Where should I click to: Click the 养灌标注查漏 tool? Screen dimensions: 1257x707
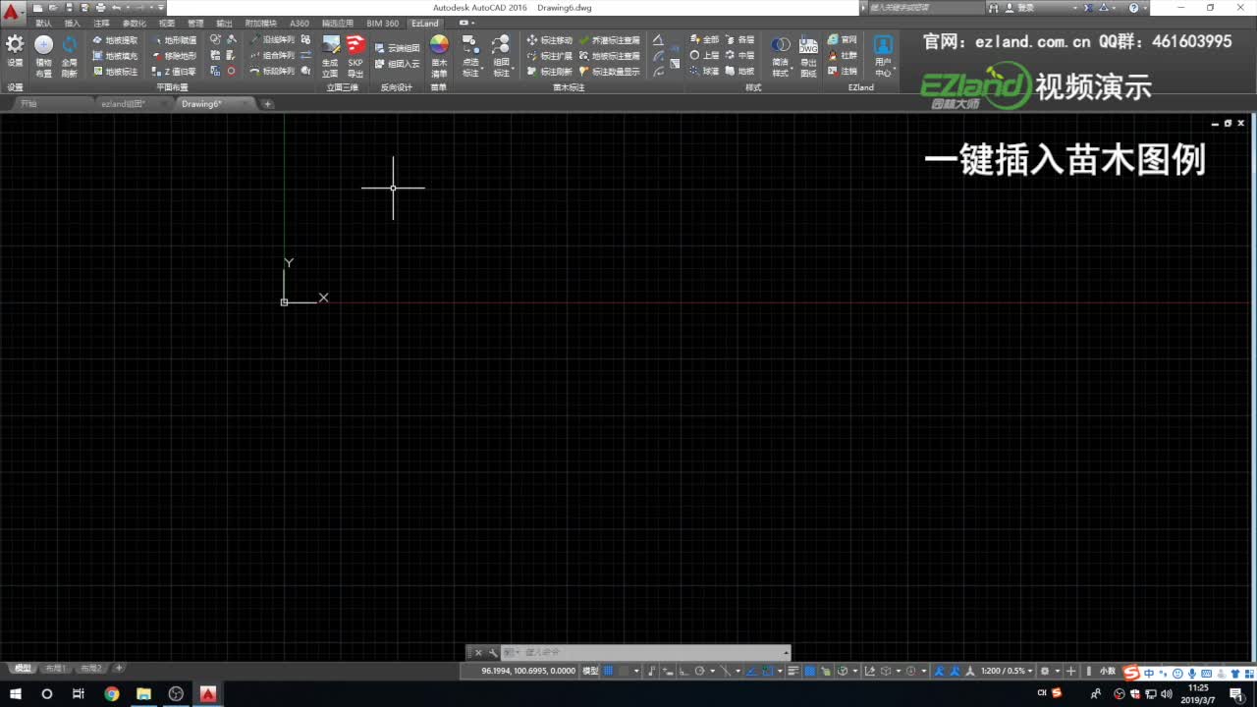pos(610,40)
